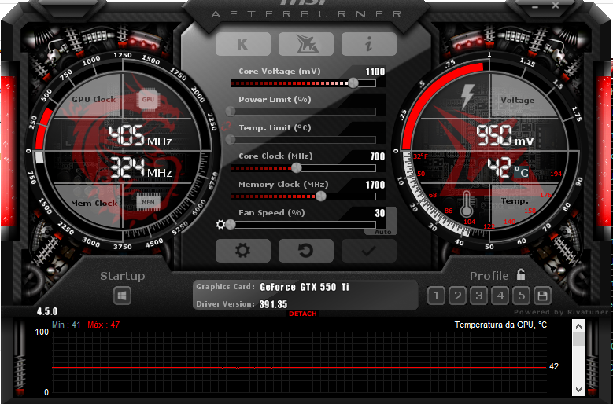Click the monitor scrollbar up arrow
613x404 pixels.
[x=578, y=326]
